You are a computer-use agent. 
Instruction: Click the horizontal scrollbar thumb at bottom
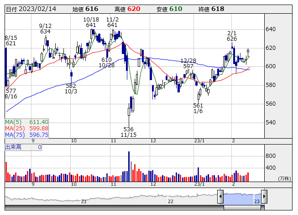[242, 208]
